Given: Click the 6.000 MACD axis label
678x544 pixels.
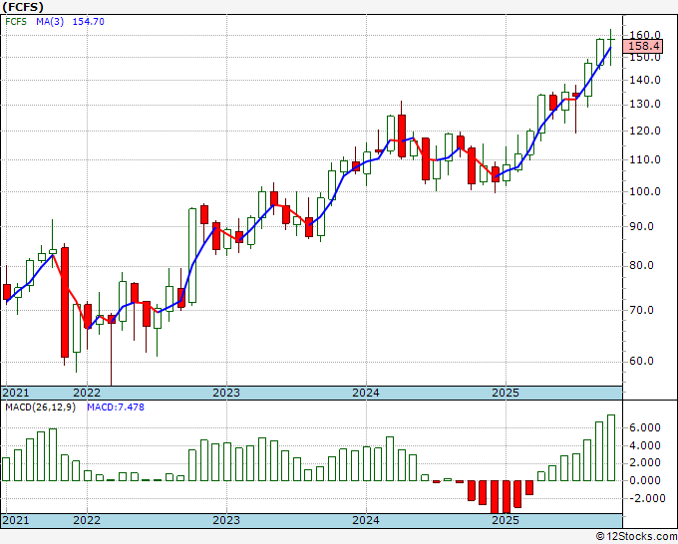Looking at the screenshot, I should point(645,427).
